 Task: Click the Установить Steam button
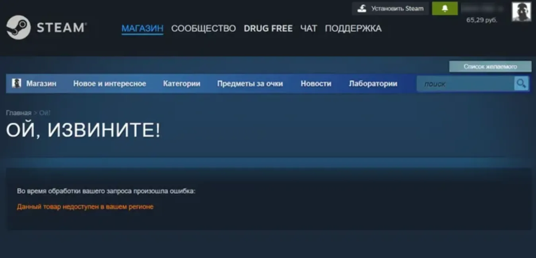pos(390,9)
